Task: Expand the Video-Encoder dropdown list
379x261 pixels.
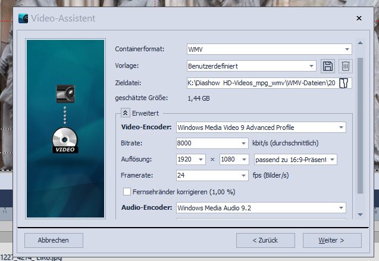Action: [341, 128]
